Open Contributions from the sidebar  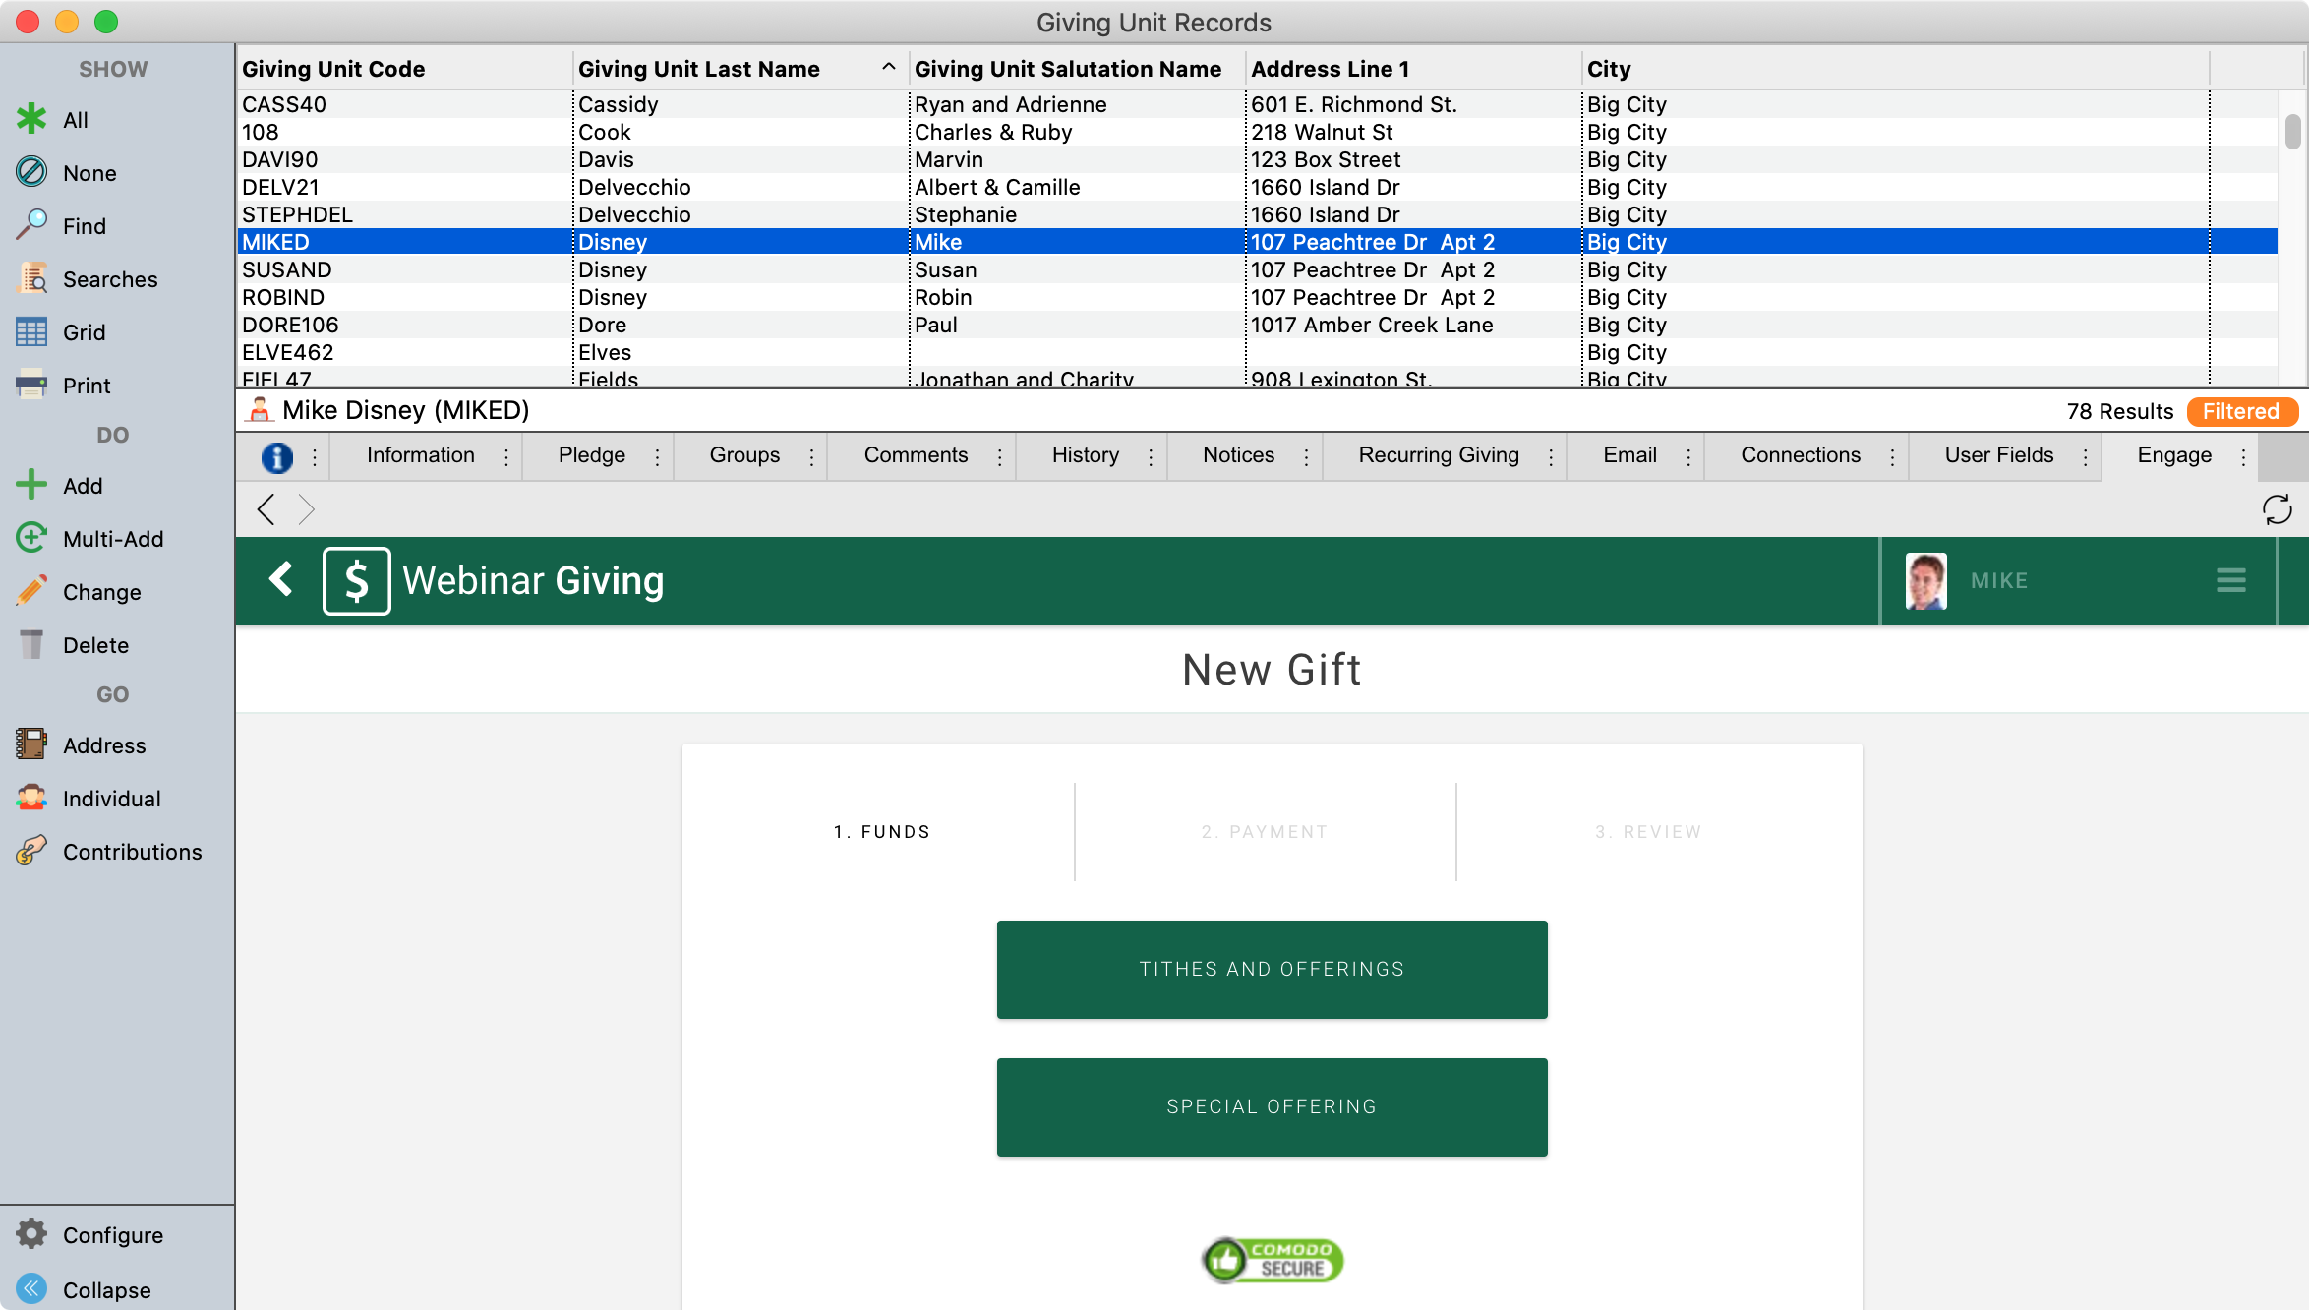(x=132, y=851)
